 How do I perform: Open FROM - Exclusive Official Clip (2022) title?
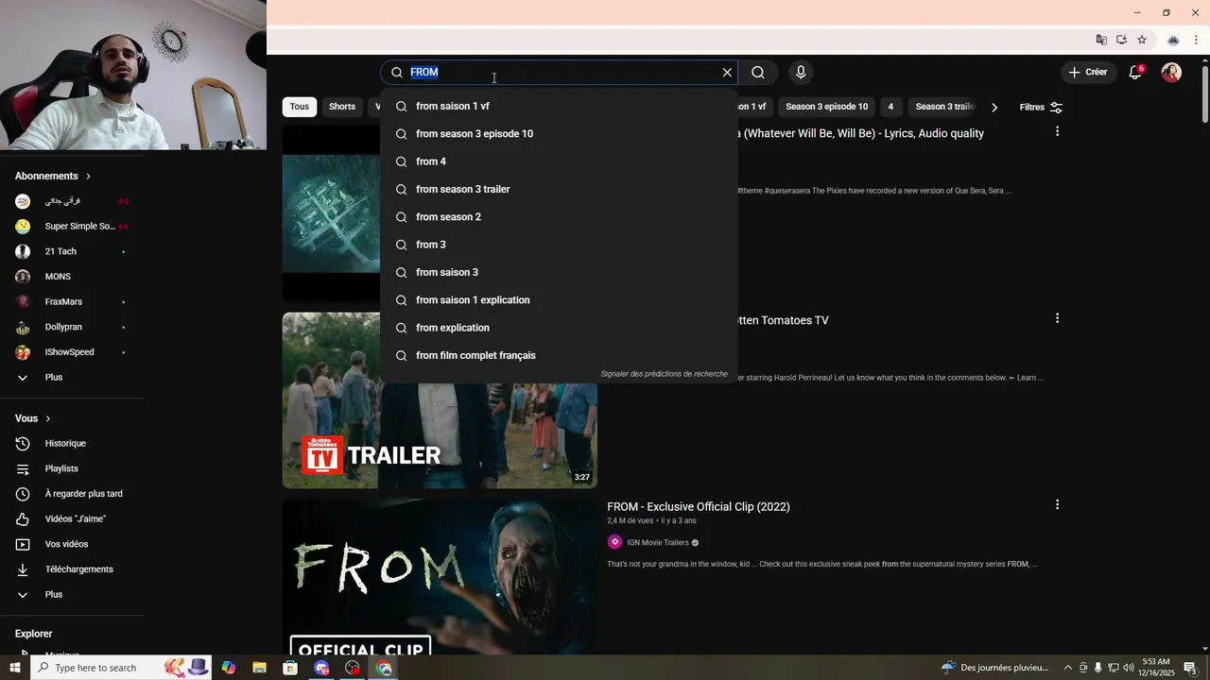699,507
